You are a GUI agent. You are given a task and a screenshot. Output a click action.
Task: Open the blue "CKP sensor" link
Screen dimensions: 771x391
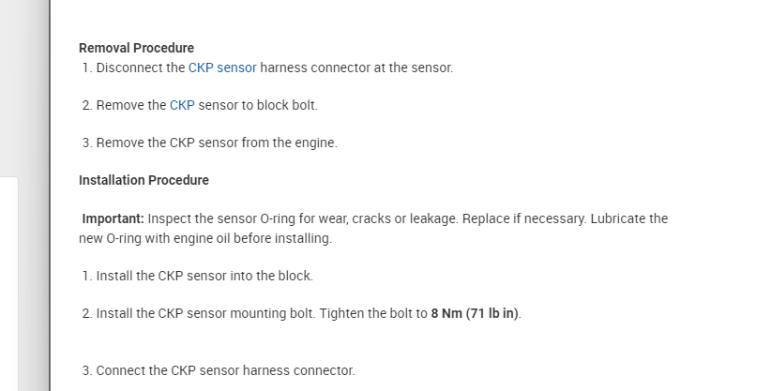[222, 68]
